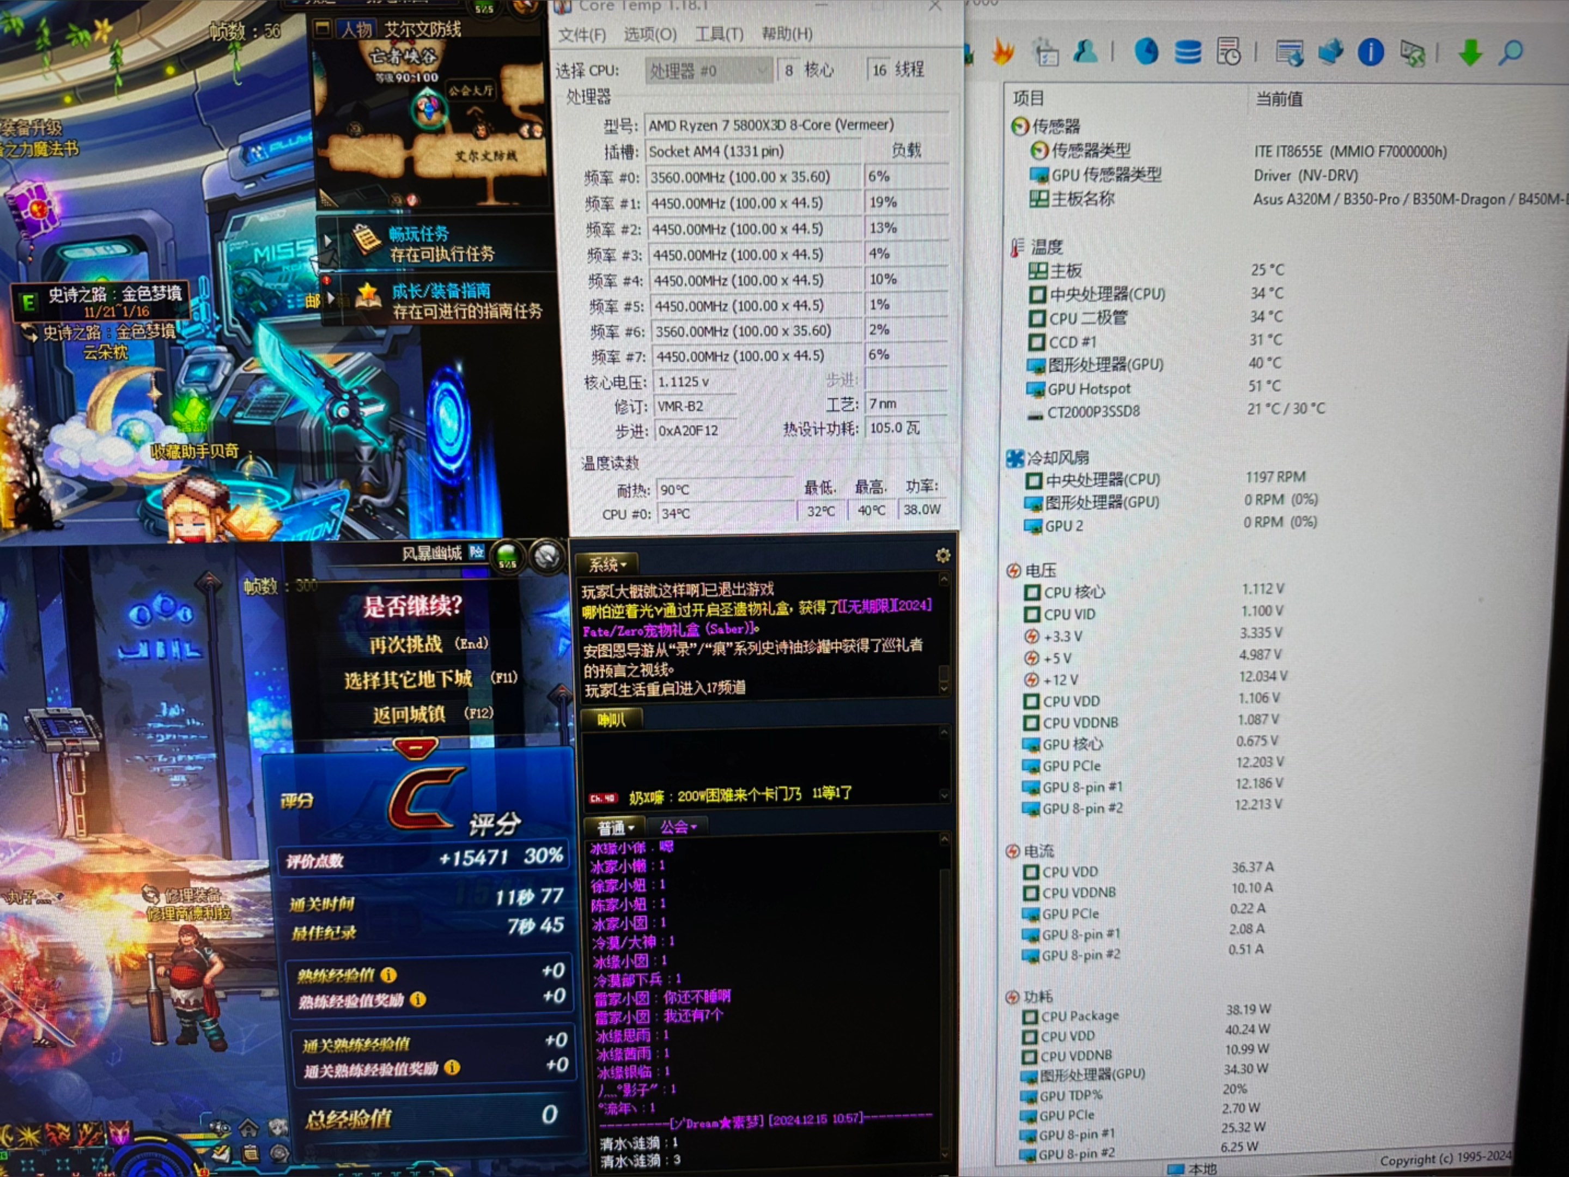Select the 主板名称 row in AIDA64
Screen dimensions: 1569x1177
(x=1298, y=199)
